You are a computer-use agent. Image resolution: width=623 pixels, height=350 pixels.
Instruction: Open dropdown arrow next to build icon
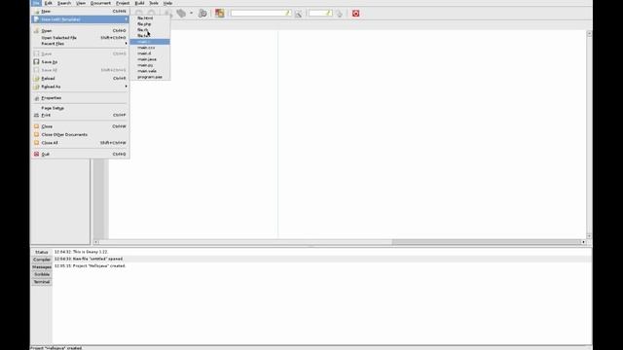click(191, 14)
